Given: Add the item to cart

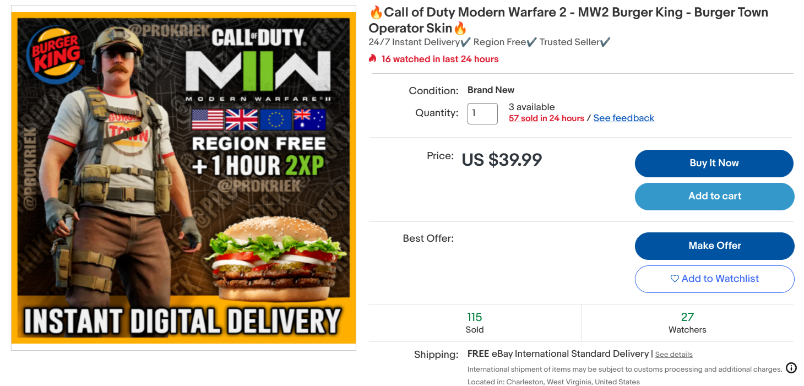Looking at the screenshot, I should coord(714,196).
